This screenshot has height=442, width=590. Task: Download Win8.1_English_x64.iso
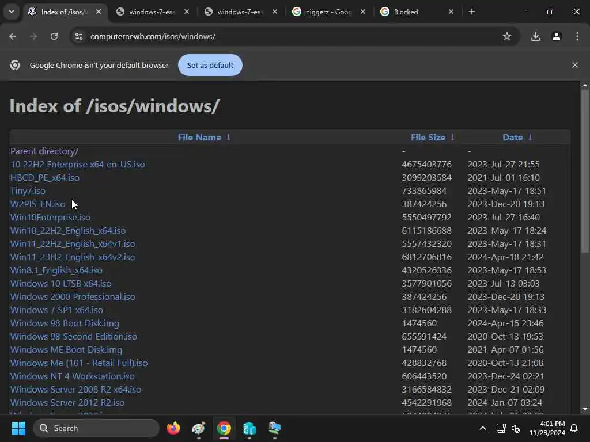pyautogui.click(x=56, y=270)
